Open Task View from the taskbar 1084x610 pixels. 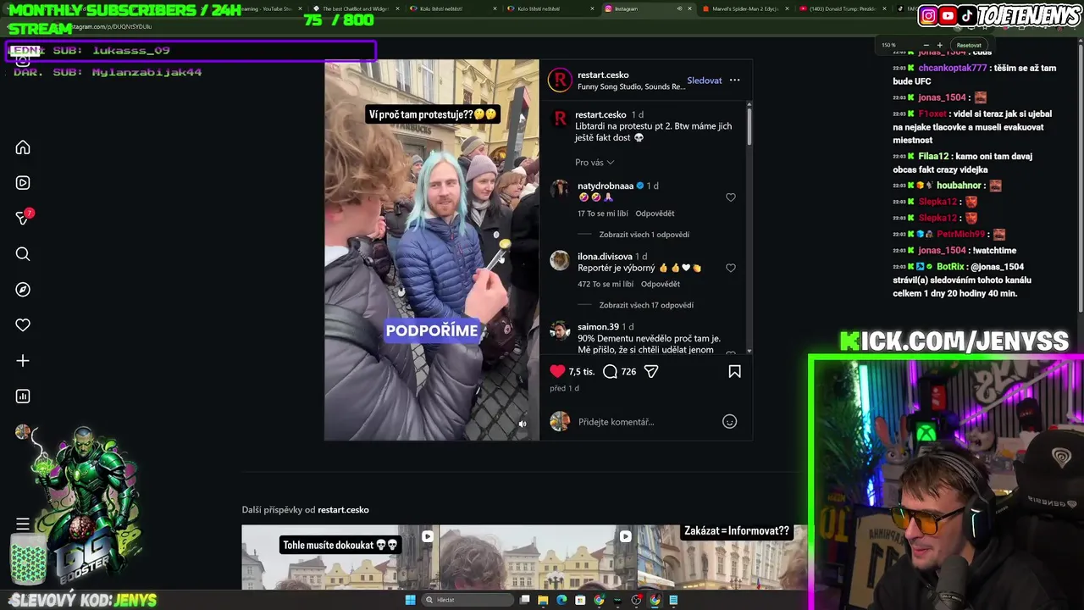pyautogui.click(x=525, y=600)
